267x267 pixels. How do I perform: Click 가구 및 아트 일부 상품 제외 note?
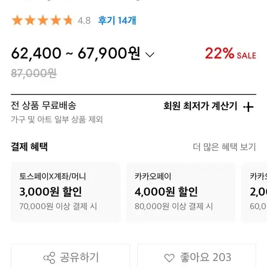tap(57, 120)
